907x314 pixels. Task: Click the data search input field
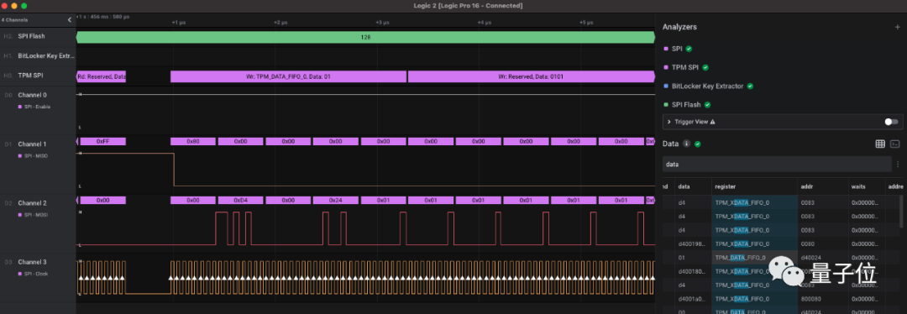776,165
